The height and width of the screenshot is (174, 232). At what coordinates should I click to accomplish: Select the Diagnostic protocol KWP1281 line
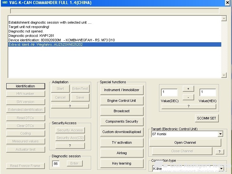click(x=115, y=36)
